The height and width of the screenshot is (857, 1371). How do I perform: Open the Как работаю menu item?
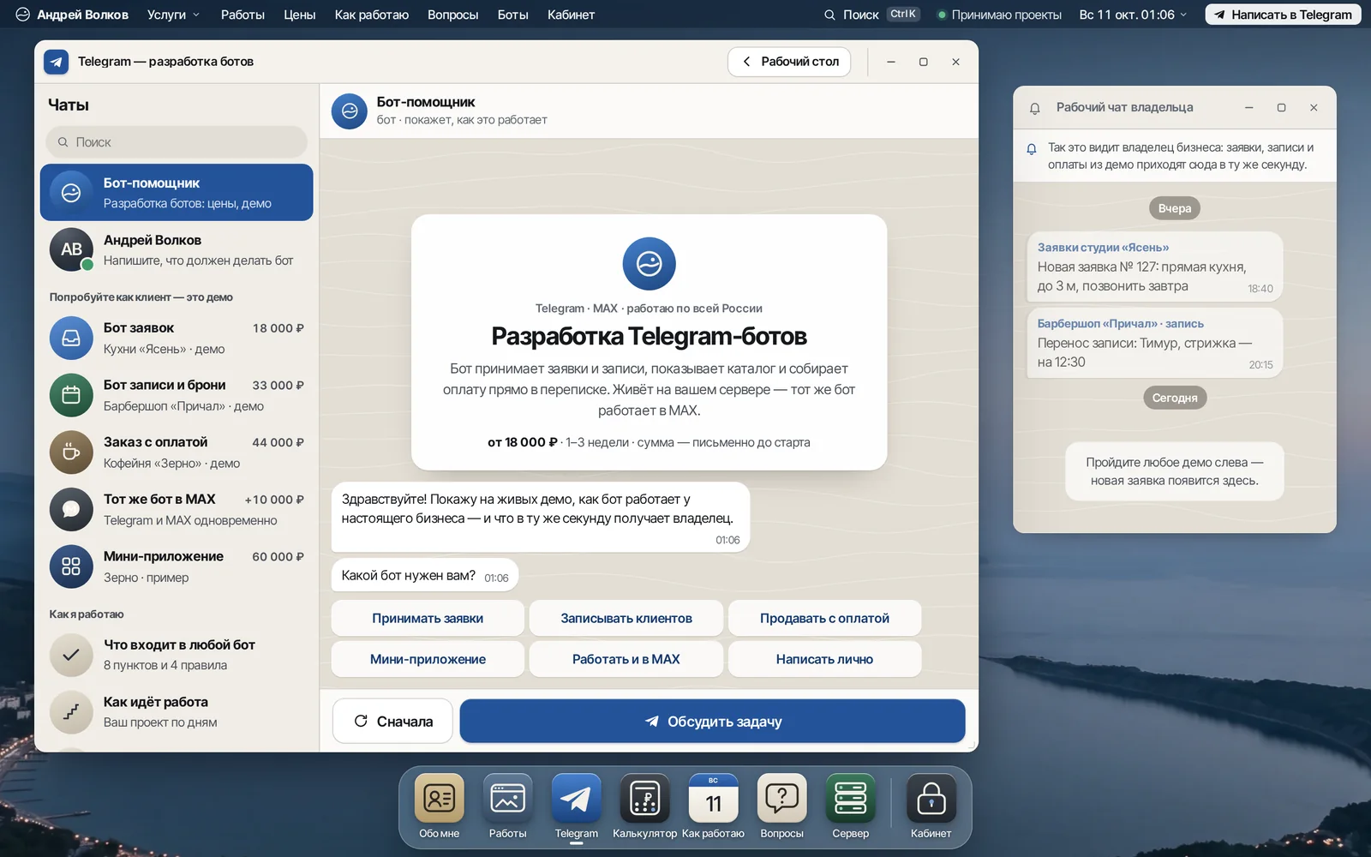[x=372, y=15]
